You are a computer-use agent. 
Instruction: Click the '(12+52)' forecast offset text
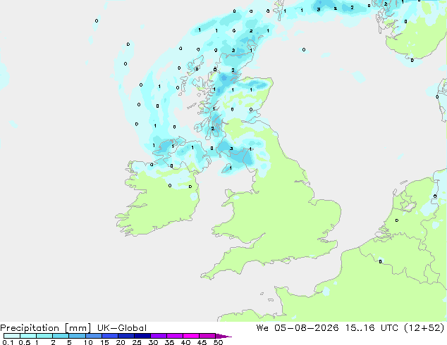click(424, 328)
